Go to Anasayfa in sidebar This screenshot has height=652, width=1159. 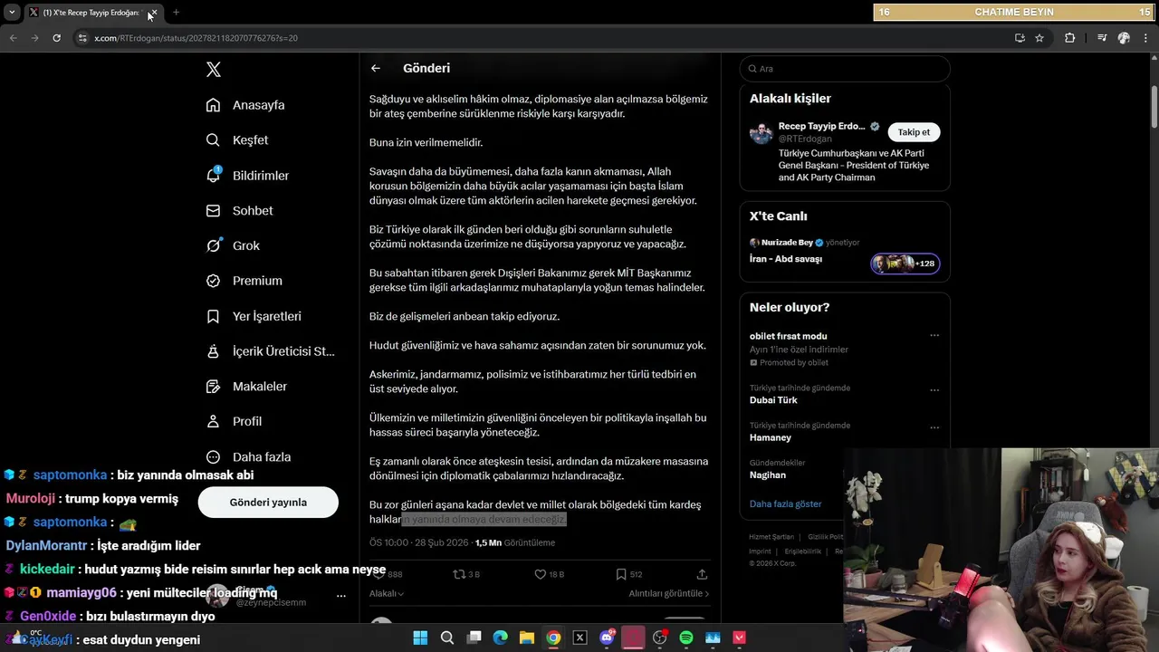pyautogui.click(x=245, y=105)
